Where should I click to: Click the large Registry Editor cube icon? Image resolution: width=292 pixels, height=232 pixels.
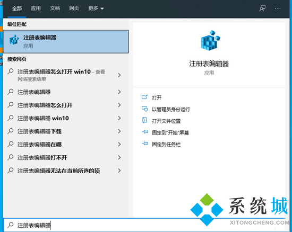point(210,40)
